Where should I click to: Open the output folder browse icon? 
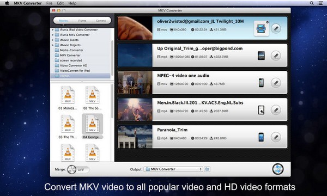[x=207, y=169]
